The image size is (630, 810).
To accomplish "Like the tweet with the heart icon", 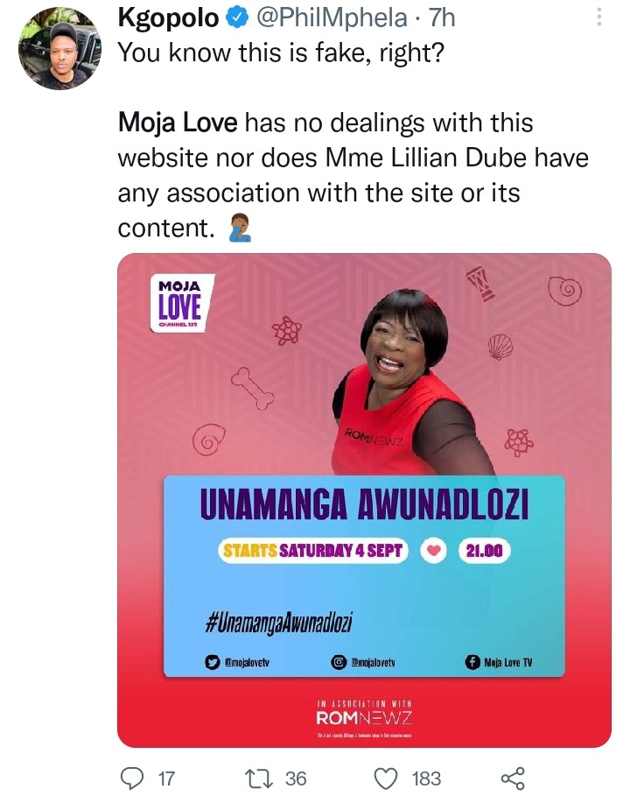I will point(386,779).
